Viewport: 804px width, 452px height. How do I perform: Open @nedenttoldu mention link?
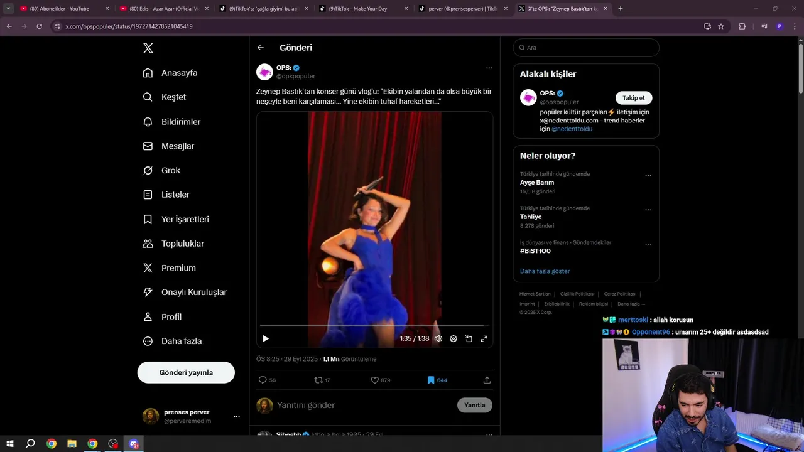pos(572,129)
